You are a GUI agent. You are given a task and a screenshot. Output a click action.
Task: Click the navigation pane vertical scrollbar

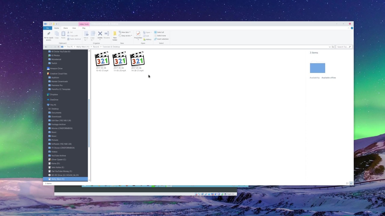pyautogui.click(x=89, y=123)
